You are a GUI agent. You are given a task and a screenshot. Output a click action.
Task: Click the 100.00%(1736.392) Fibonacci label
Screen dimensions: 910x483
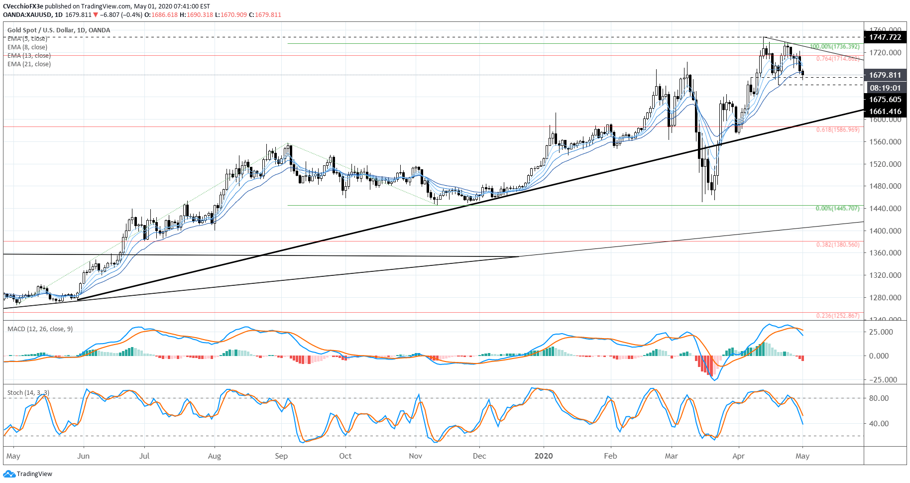coord(834,47)
